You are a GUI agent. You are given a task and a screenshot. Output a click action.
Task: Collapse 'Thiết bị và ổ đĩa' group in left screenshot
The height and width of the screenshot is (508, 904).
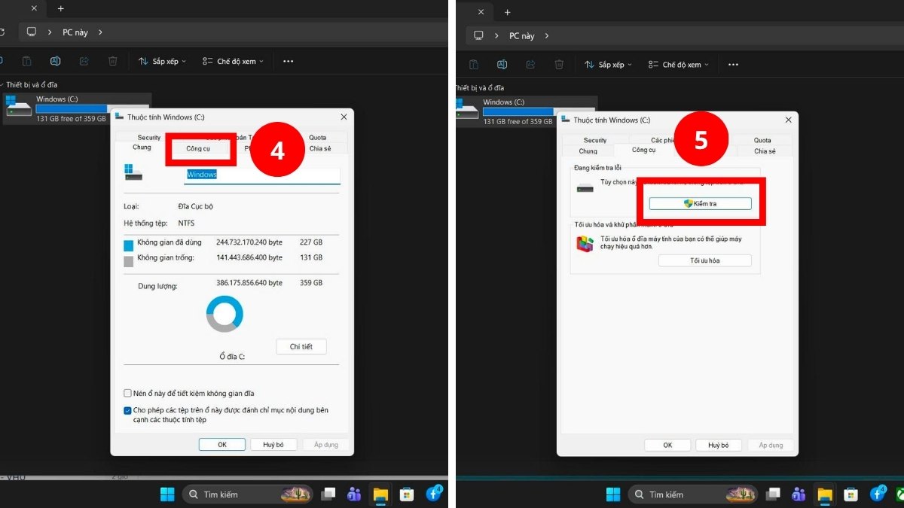[x=2, y=84]
